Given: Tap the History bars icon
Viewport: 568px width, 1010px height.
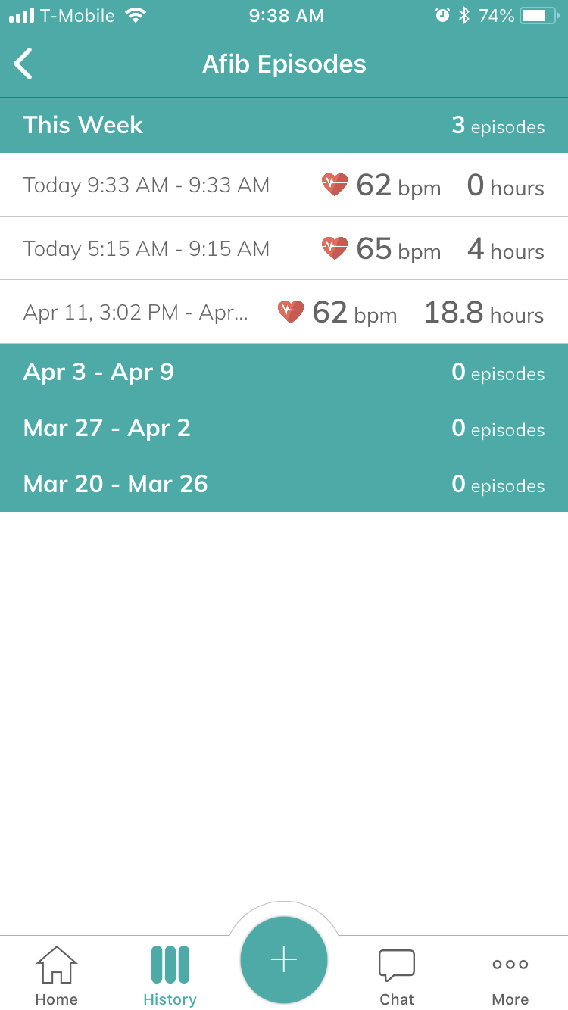Looking at the screenshot, I should pyautogui.click(x=170, y=965).
